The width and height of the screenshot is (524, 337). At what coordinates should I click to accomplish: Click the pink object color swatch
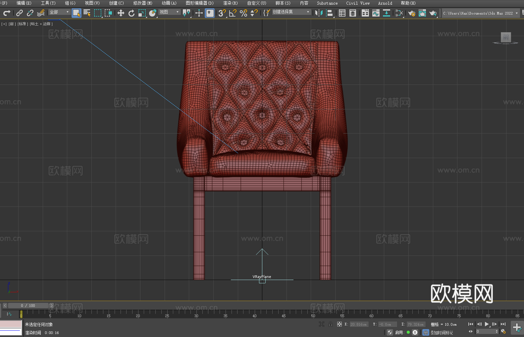[11, 324]
